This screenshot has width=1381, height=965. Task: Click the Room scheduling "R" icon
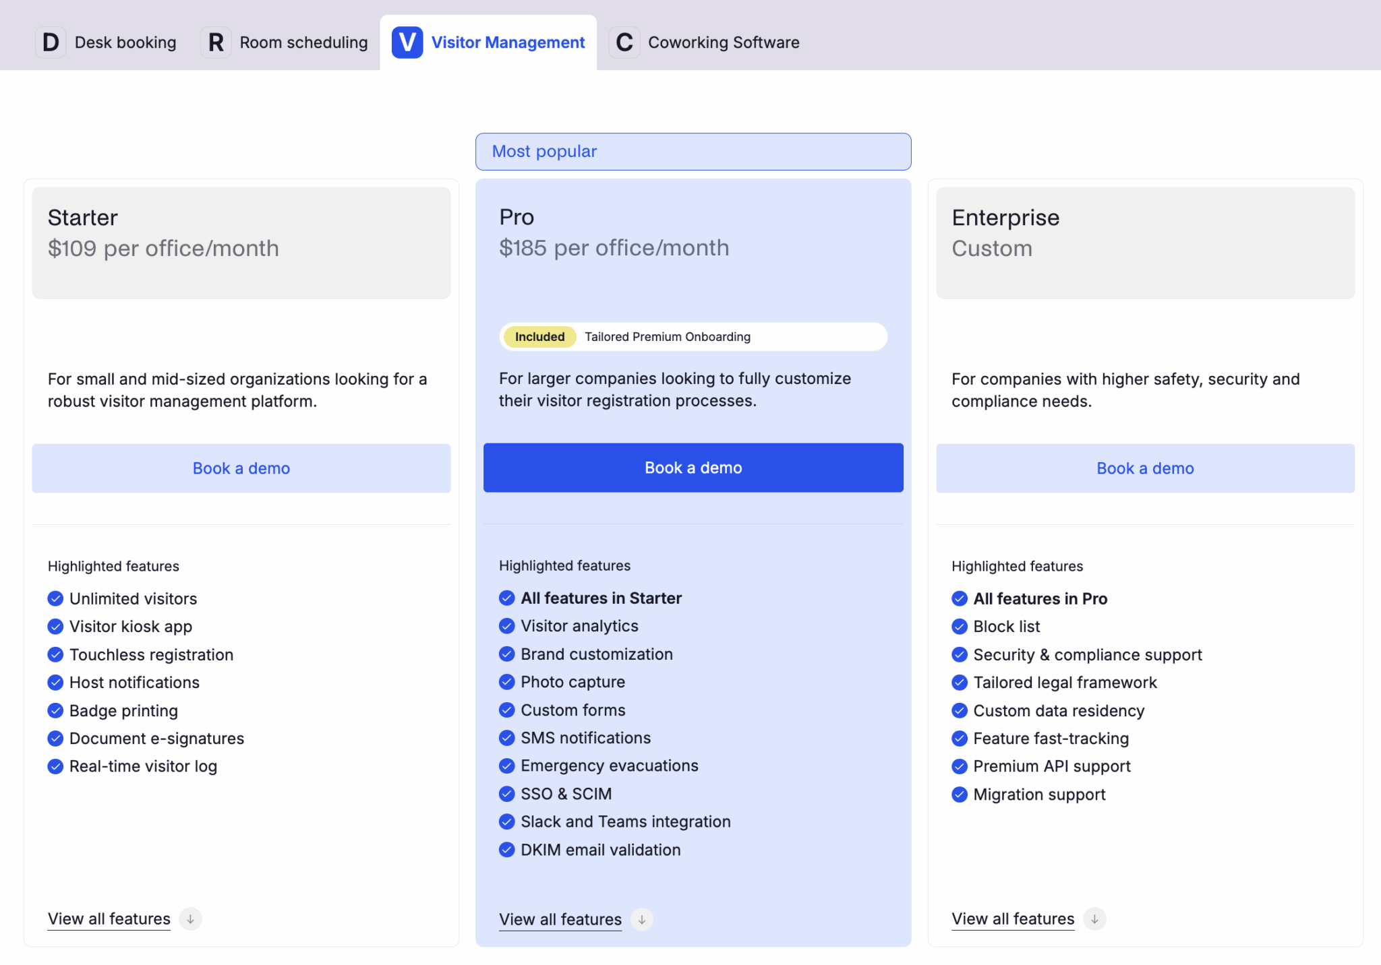(x=216, y=42)
